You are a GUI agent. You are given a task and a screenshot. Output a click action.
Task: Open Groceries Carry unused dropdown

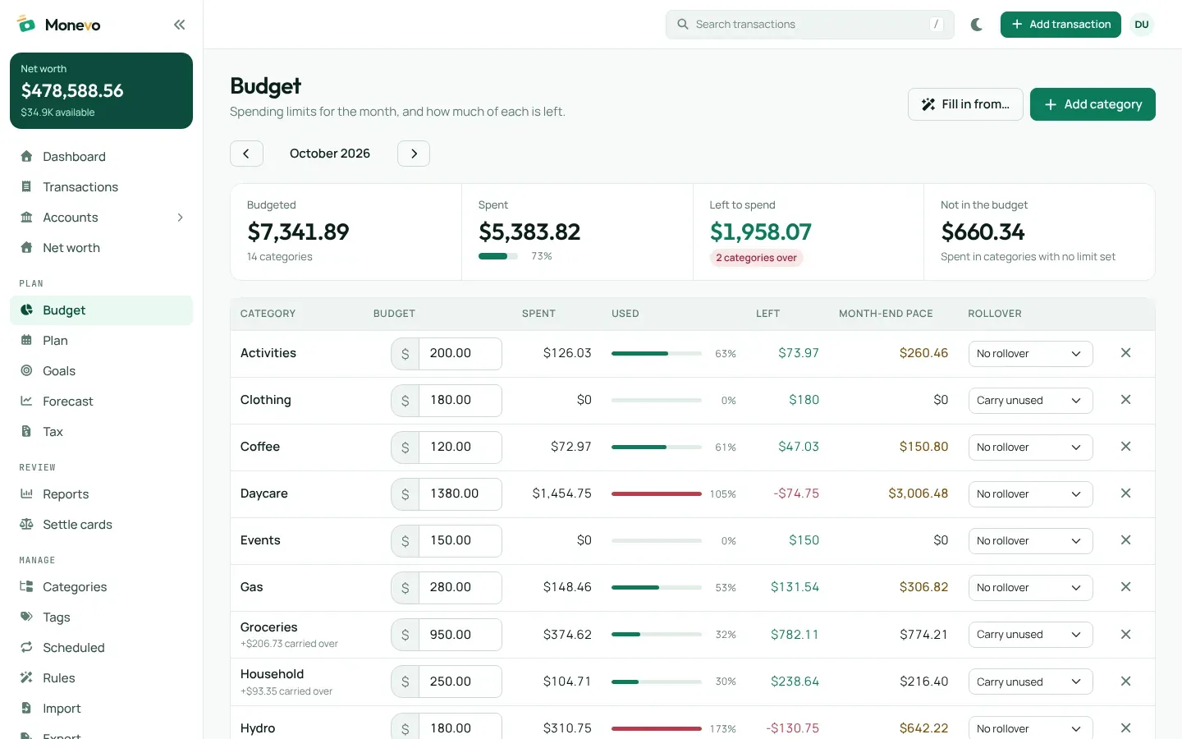click(1030, 635)
